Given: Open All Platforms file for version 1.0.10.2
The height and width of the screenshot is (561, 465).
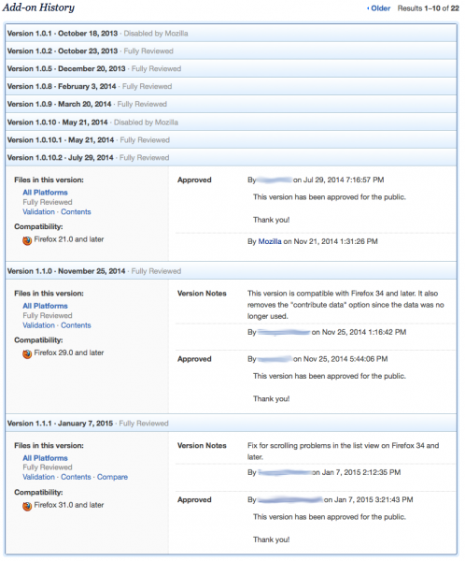Looking at the screenshot, I should [45, 193].
